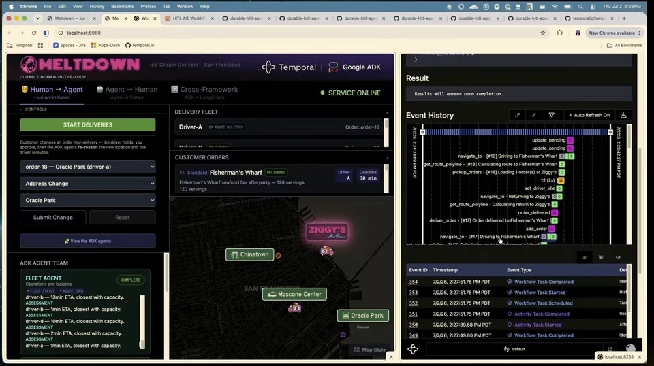
Task: Click the expand/collapse arrows icon in Event History
Action: point(534,116)
